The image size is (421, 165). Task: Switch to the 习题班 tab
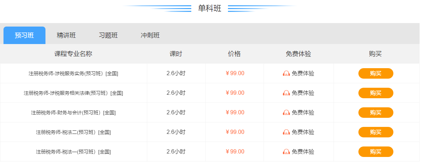click(108, 35)
